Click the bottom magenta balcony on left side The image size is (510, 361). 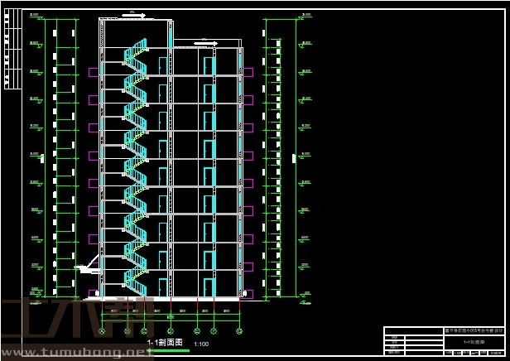pos(94,293)
